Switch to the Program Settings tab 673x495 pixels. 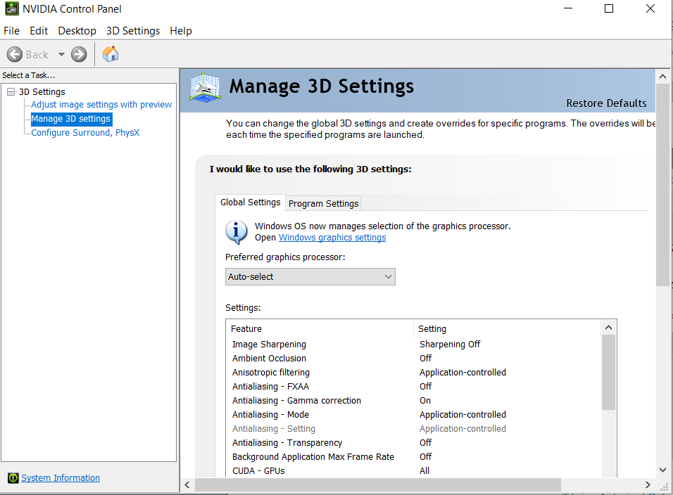coord(323,204)
